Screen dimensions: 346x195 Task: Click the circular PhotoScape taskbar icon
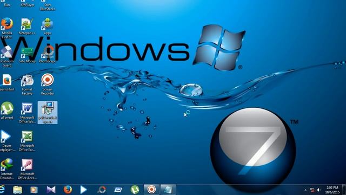click(102, 190)
